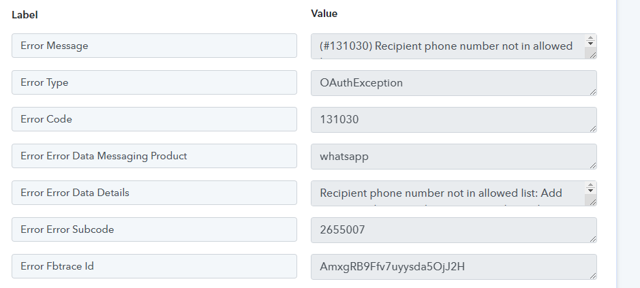Click the Error Message label field
The width and height of the screenshot is (640, 288).
point(154,46)
